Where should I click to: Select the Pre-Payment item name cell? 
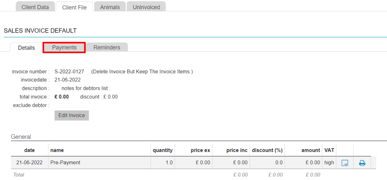65,163
